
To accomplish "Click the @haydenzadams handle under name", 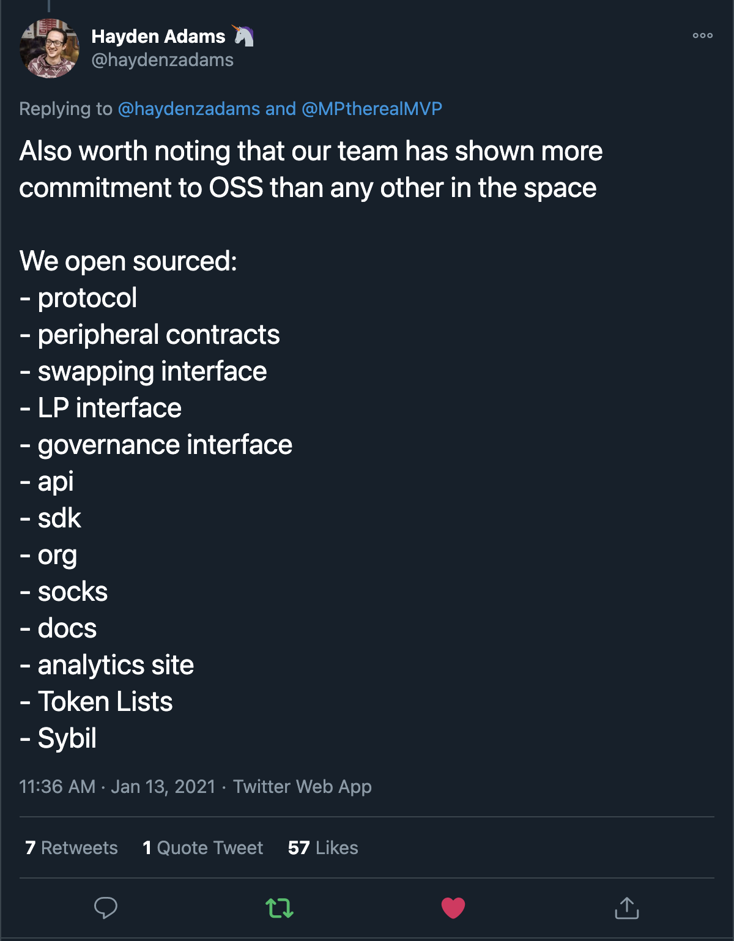I will [x=162, y=60].
